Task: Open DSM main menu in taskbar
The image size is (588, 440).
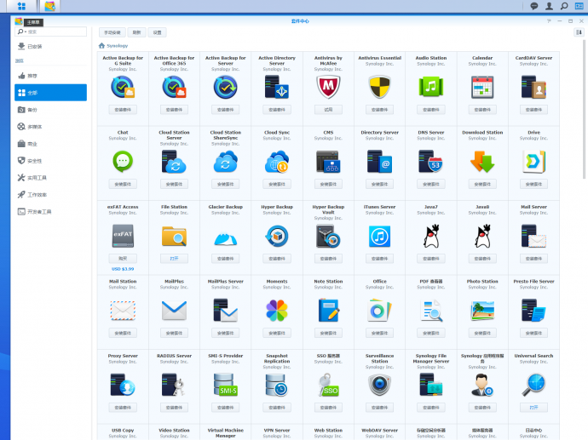Action: (20, 7)
